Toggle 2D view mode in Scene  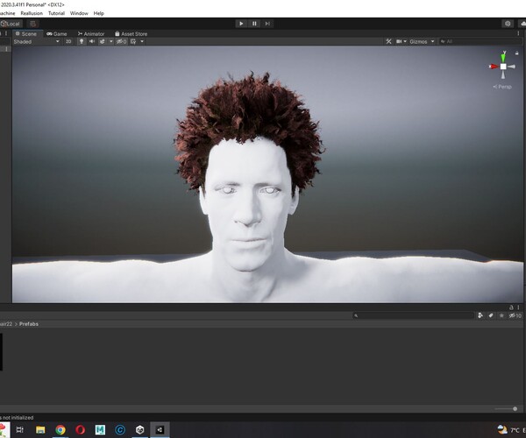[x=68, y=41]
